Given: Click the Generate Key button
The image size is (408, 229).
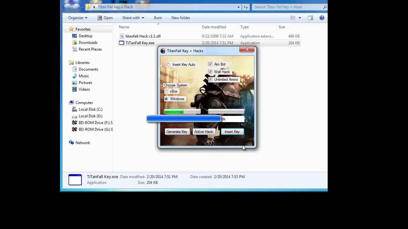Looking at the screenshot, I should [x=177, y=132].
